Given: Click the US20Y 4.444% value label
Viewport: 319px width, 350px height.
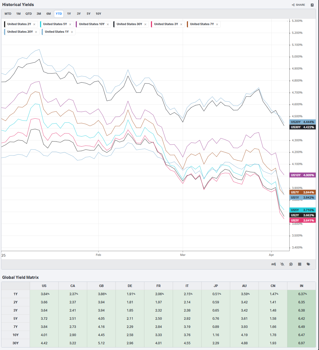Looking at the screenshot, I should click(303, 122).
